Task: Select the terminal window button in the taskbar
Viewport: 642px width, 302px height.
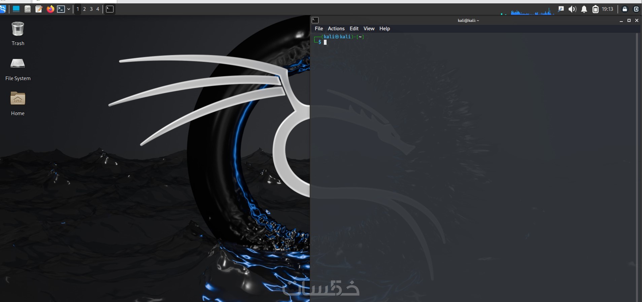Action: 110,9
